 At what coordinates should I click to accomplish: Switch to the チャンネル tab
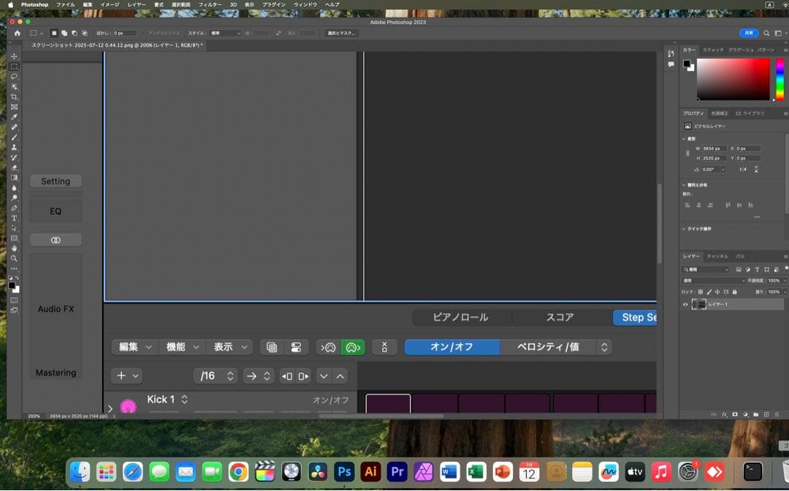[719, 256]
